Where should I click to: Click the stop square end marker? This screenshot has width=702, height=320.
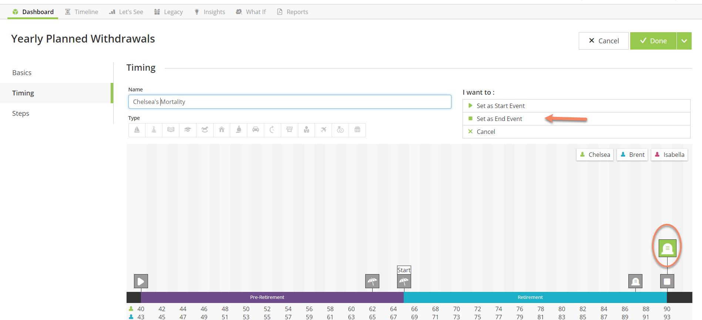click(x=667, y=281)
